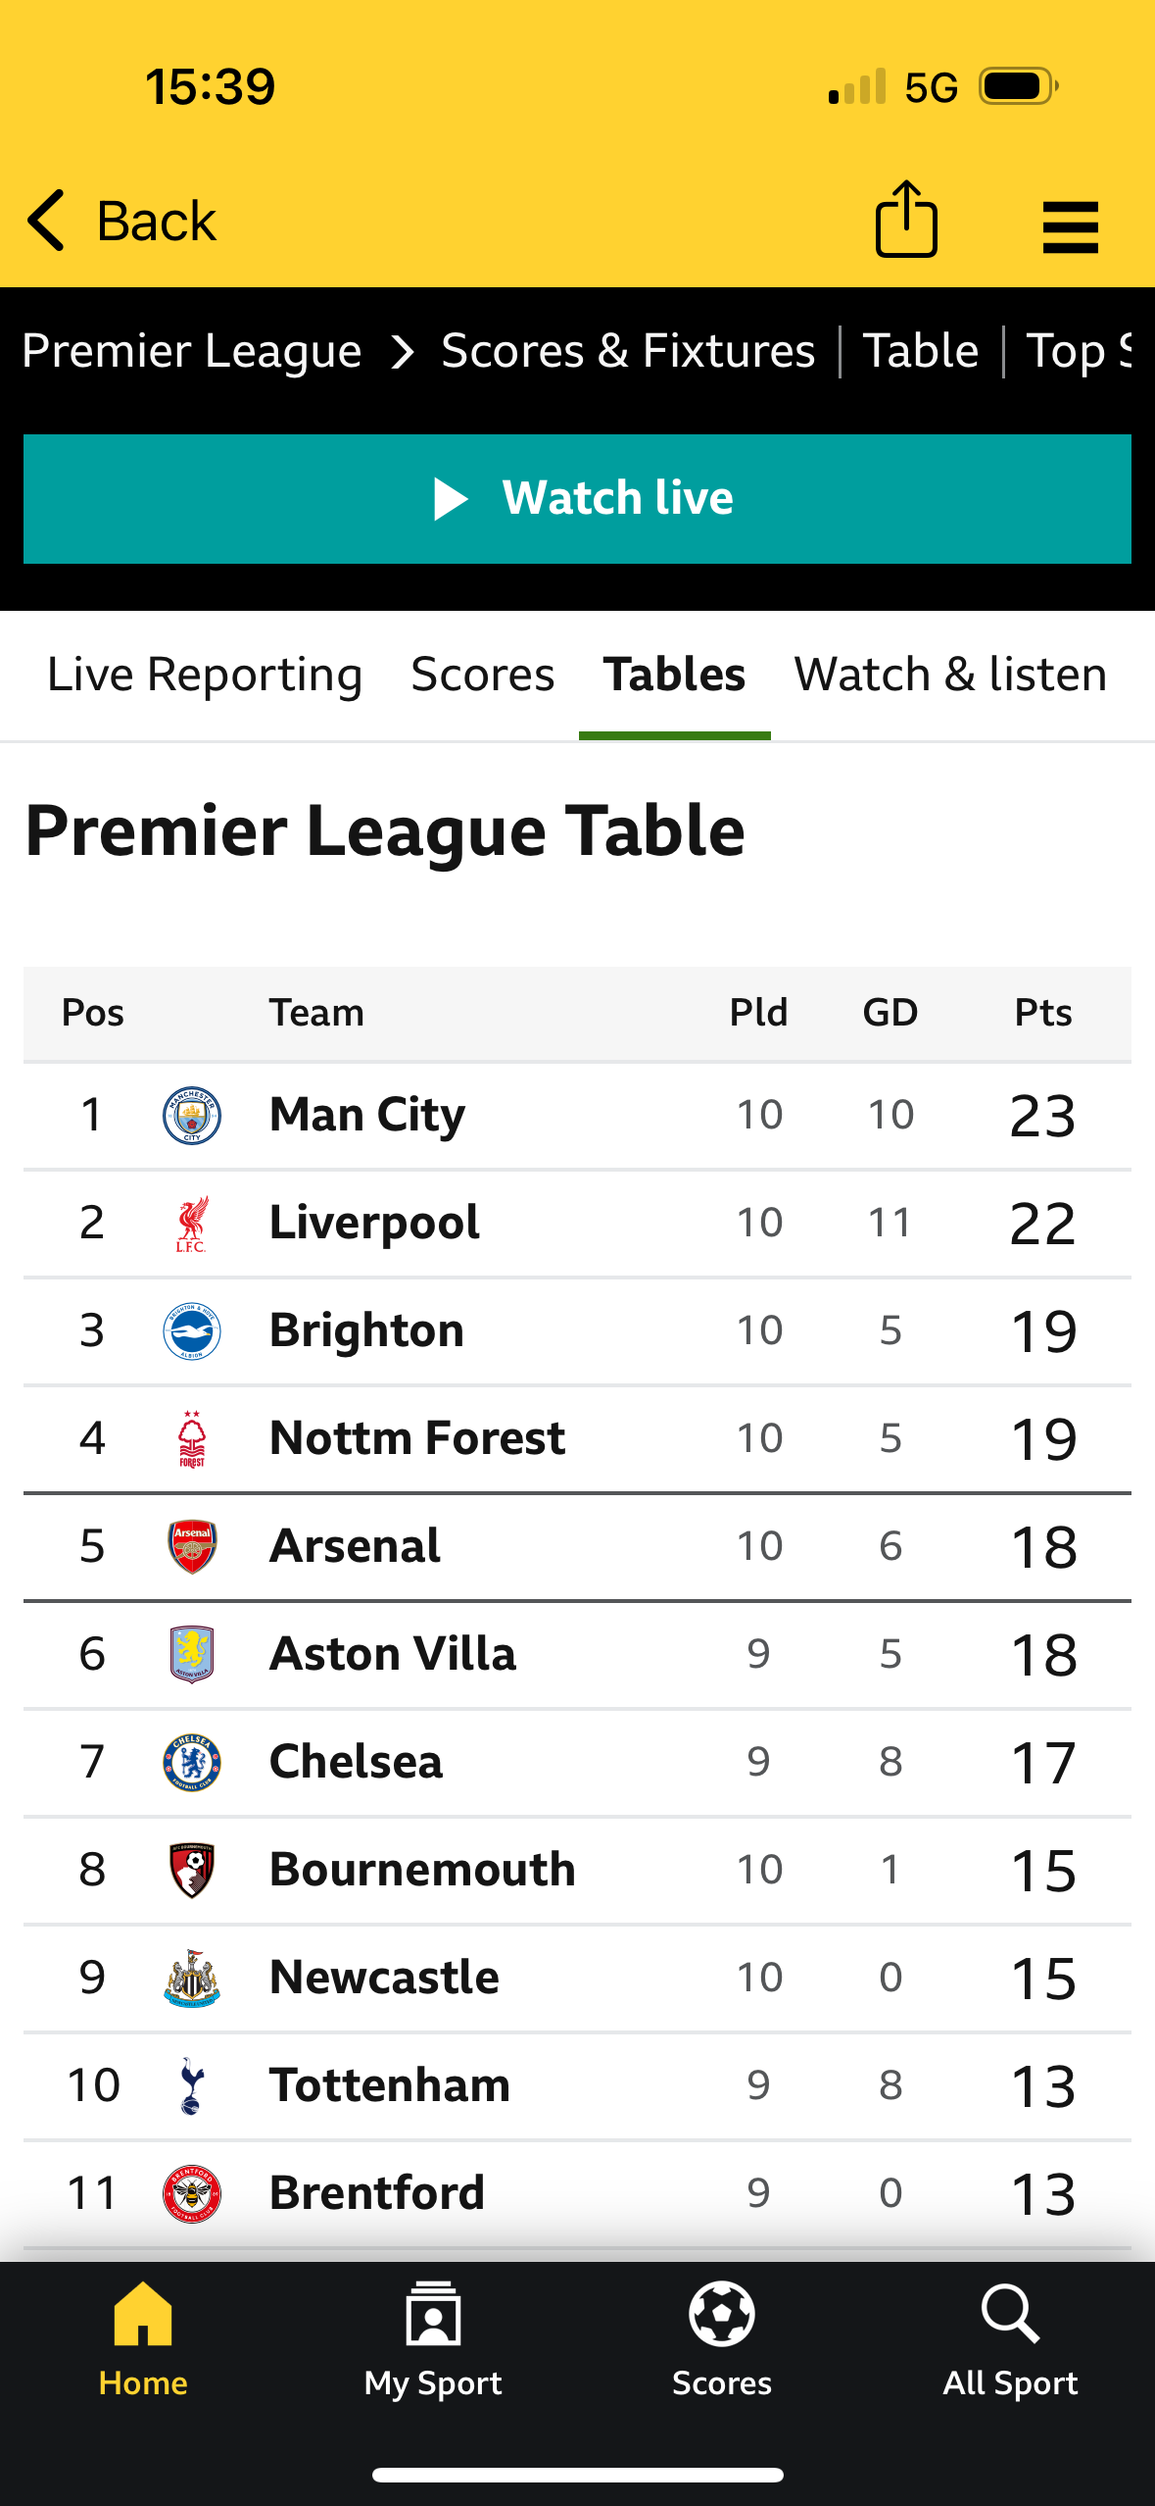1155x2506 pixels.
Task: Open My Sport from bottom navigation
Action: 433,2313
